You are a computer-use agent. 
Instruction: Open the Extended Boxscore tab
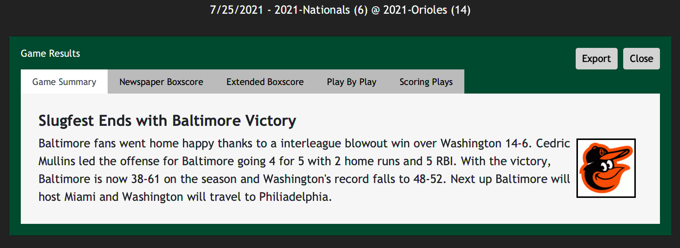tap(265, 82)
